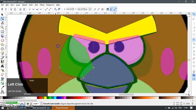Open the Edit menu
The height and width of the screenshot is (110, 196).
pos(7,5)
